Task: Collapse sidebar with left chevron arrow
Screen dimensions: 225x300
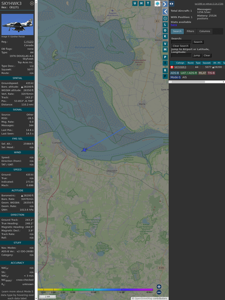Action: (165, 12)
